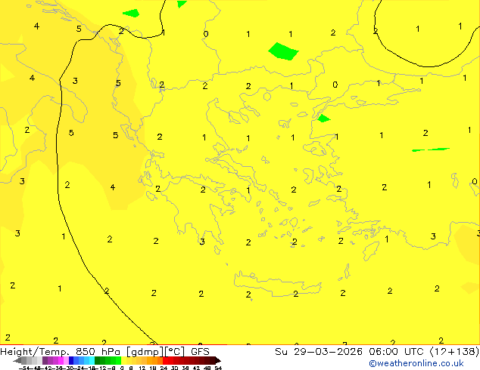Pick the yellow swatch on the temperature legend

click(123, 360)
